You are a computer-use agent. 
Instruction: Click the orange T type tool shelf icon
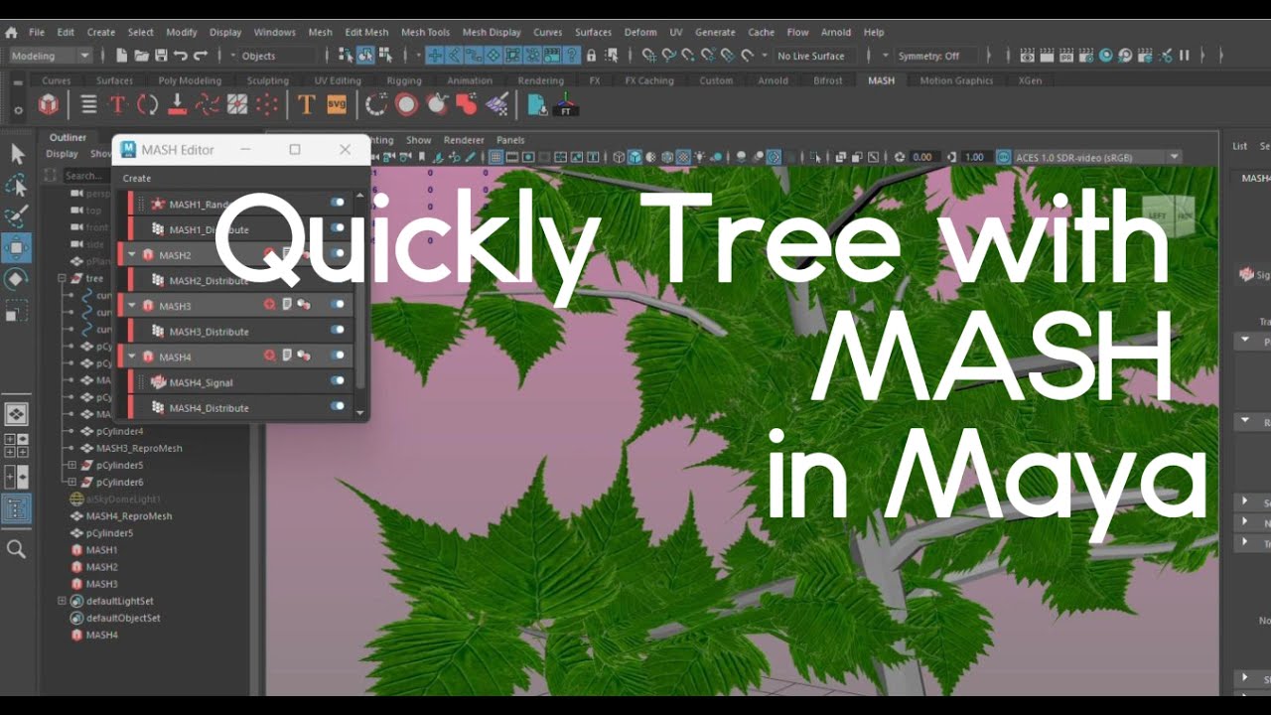(306, 103)
